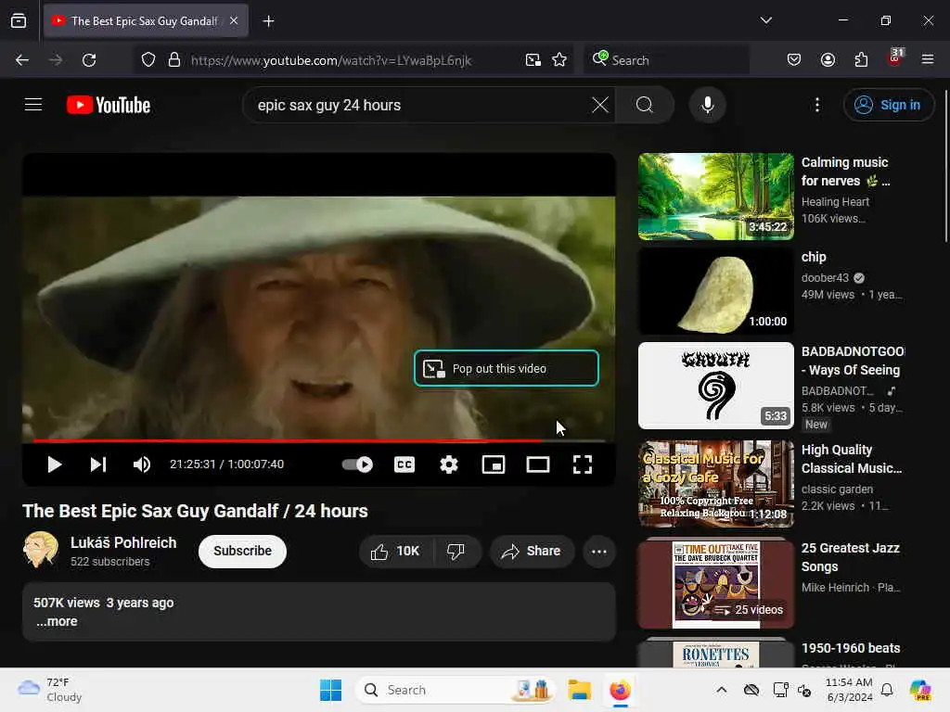This screenshot has width=950, height=712.
Task: View site security lock info
Action: 174,60
